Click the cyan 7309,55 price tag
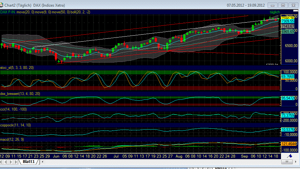Screen dimensions: 300x169 coord(288,21)
